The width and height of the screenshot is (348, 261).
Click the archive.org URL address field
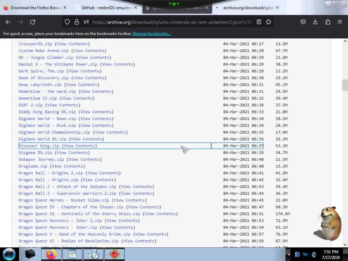click(172, 22)
